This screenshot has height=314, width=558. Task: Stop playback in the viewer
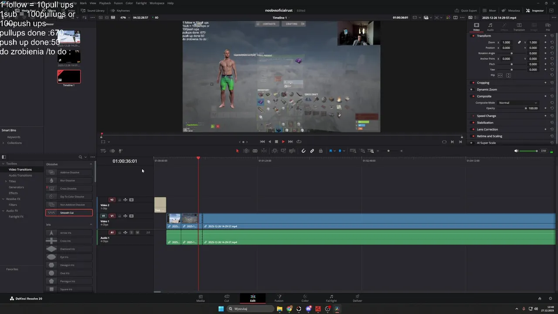tap(276, 142)
